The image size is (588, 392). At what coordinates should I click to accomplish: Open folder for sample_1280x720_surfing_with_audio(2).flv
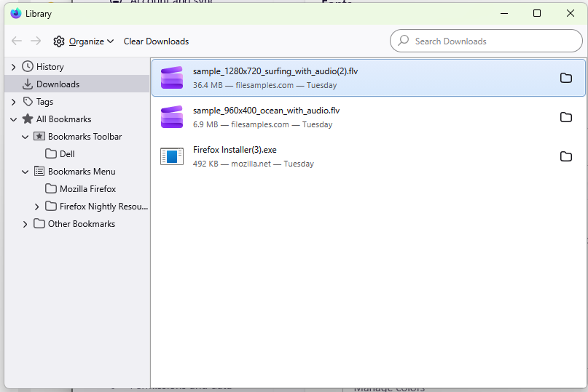click(566, 78)
